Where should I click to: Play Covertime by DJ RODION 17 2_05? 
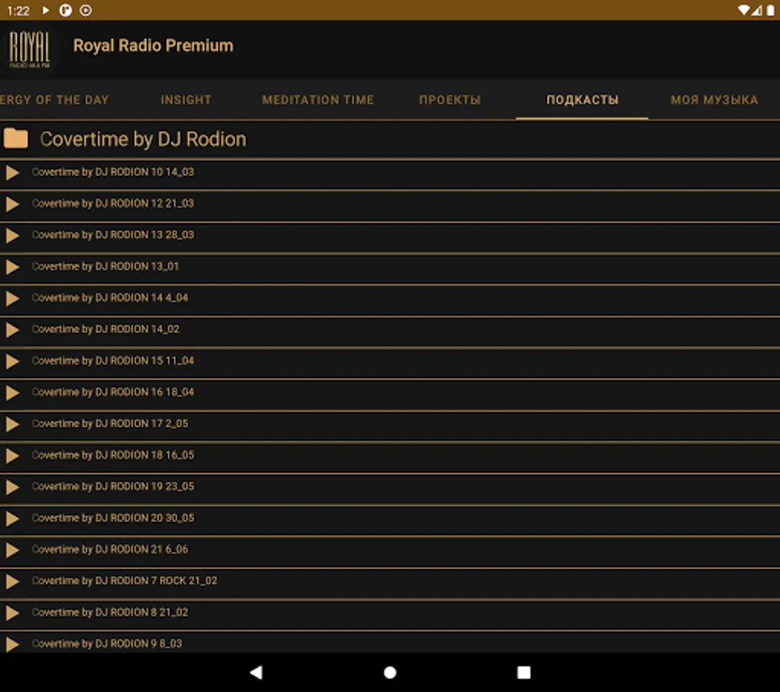pos(12,424)
